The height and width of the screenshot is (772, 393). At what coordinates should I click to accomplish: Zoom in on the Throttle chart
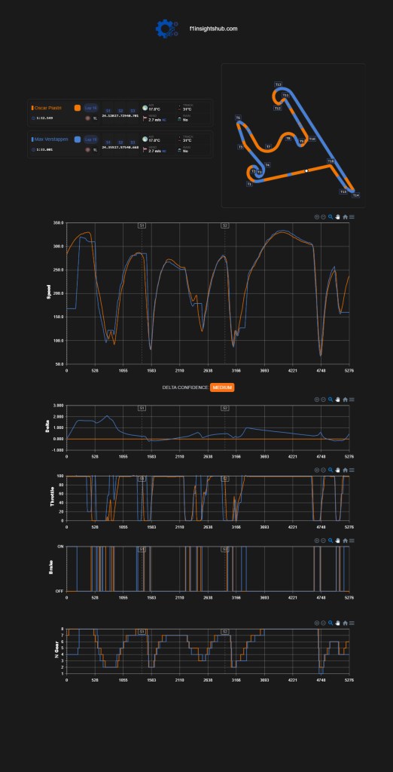pyautogui.click(x=317, y=470)
